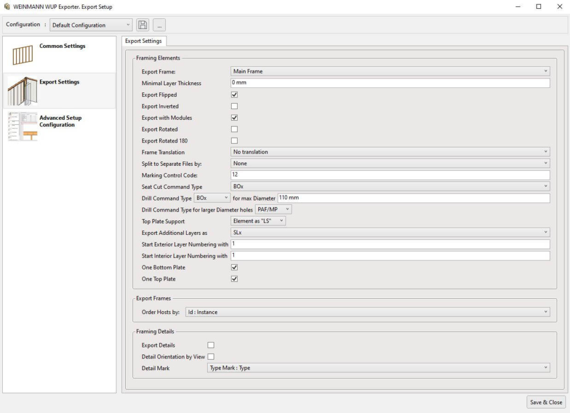This screenshot has height=413, width=570.
Task: Open the Drill Command Type dropdown
Action: pos(212,198)
